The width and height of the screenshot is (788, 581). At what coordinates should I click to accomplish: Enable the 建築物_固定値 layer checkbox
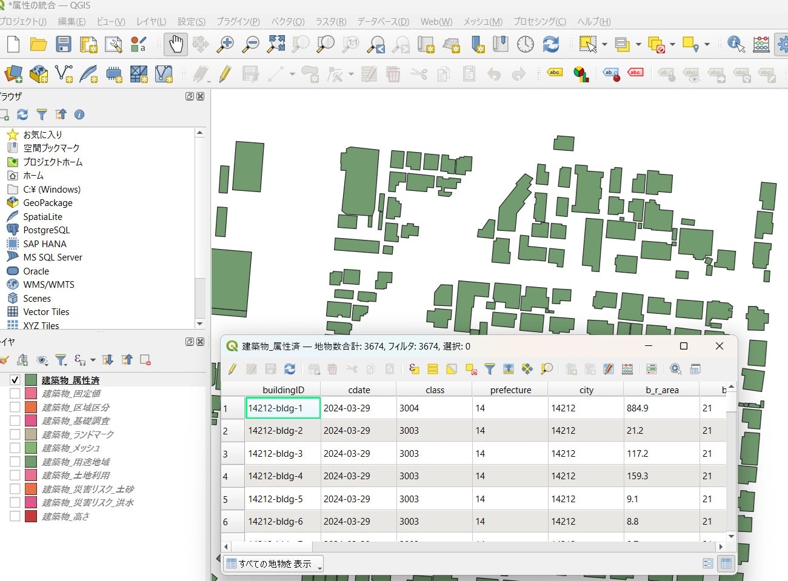click(x=15, y=393)
